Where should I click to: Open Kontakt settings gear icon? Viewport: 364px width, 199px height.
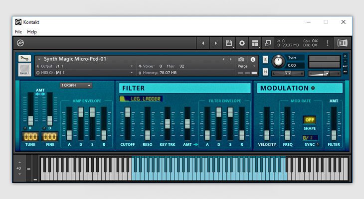coord(242,43)
